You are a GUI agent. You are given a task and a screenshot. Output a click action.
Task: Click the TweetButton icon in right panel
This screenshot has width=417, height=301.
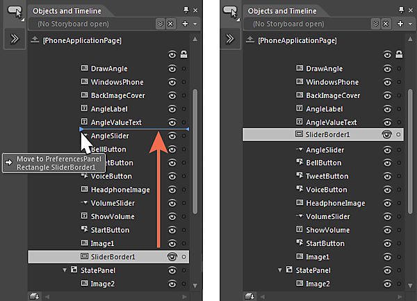tap(300, 177)
